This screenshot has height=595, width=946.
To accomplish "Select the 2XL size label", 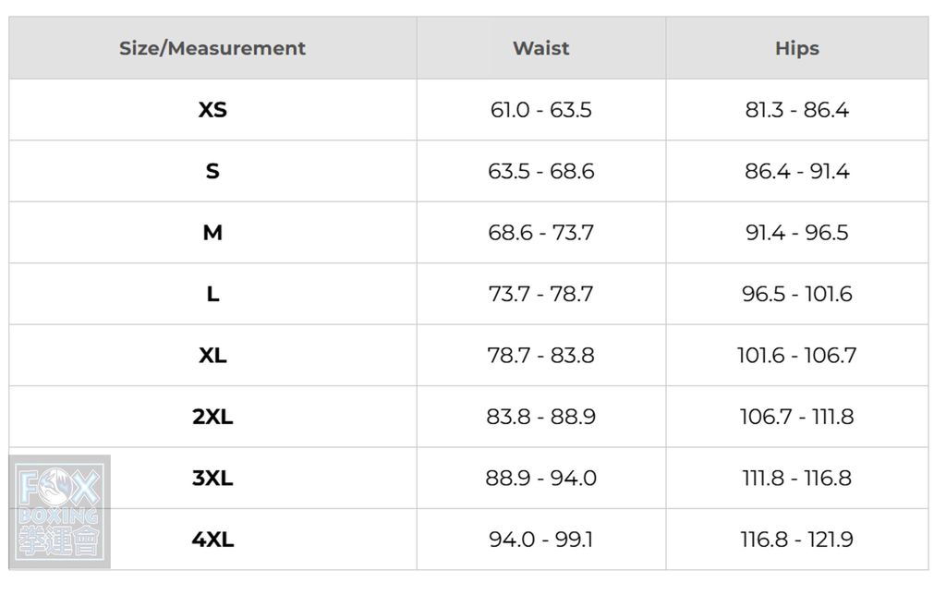I will 212,417.
